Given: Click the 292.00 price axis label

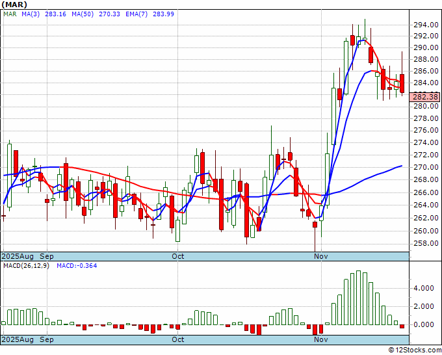Looking at the screenshot, I should click(426, 36).
